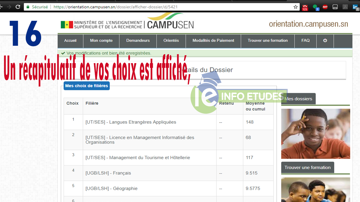Screen dimensions: 360x202
Task: Click the Senegal flag ministry logo
Action: pyautogui.click(x=67, y=25)
